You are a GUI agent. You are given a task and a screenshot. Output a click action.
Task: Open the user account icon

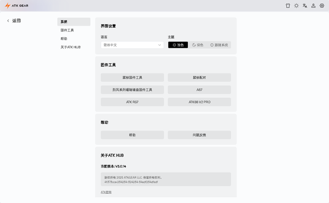[x=313, y=5]
